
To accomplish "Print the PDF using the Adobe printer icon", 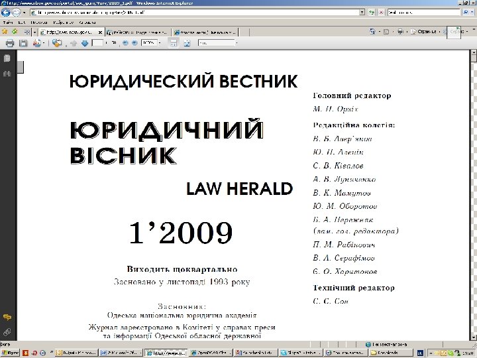I will pos(10,43).
